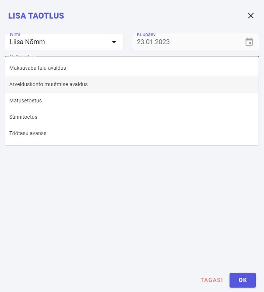This screenshot has height=292, width=264.
Task: Click the Kuupäev field label
Action: pos(146,34)
